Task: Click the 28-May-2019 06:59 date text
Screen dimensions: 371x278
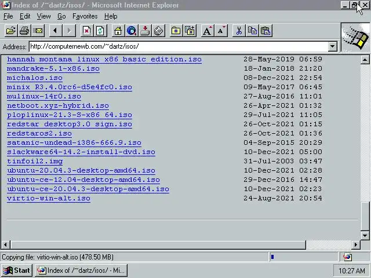Action: tap(283, 59)
